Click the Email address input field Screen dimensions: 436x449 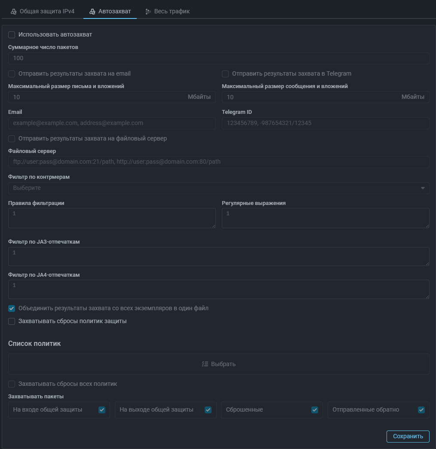click(x=112, y=123)
